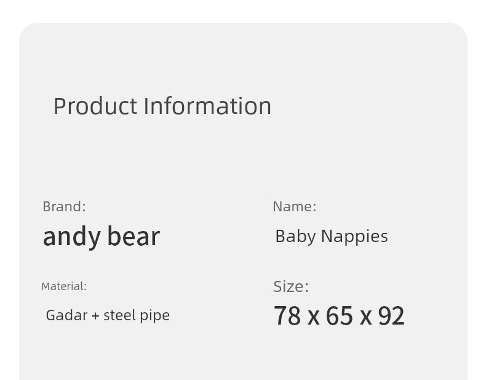
Task: Click the number 65 in size
Action: (x=340, y=316)
